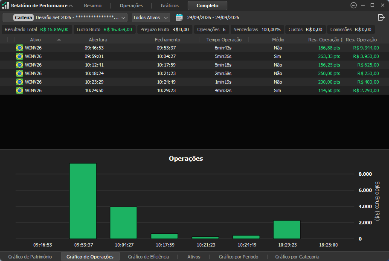Open the more options ellipsis menu
Screen dimensions: 389x261
(x=354, y=5)
